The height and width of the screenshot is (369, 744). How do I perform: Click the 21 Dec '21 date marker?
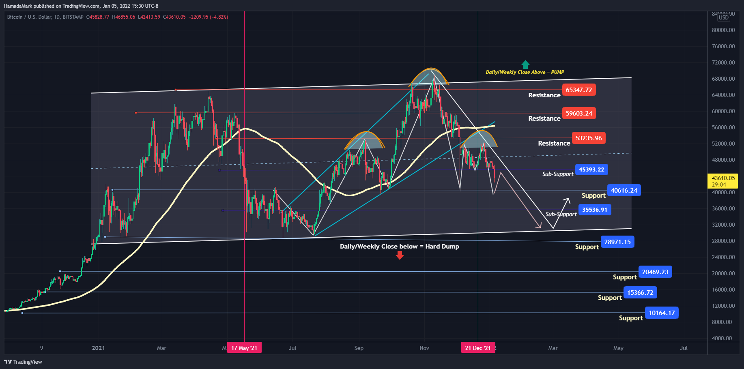[478, 348]
